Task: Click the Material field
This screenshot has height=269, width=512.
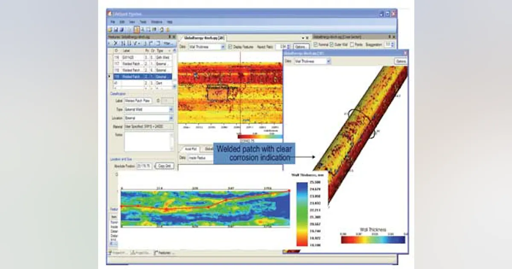Action: (x=148, y=126)
